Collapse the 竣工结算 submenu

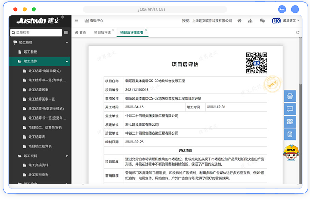click(67, 62)
